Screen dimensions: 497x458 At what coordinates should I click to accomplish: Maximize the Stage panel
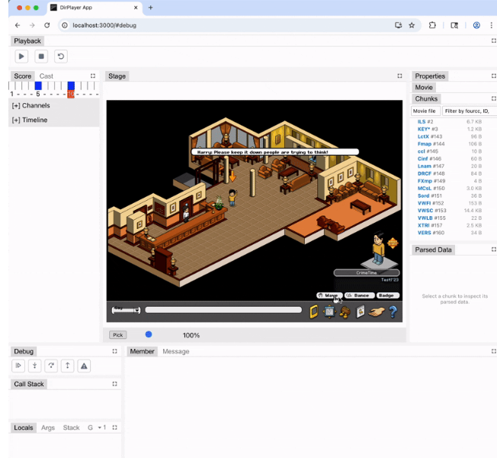click(x=399, y=76)
